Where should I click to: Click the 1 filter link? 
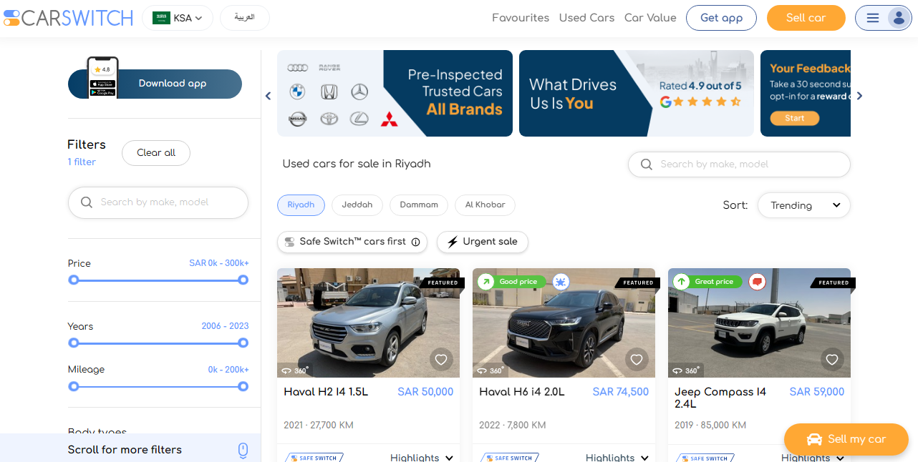click(82, 162)
